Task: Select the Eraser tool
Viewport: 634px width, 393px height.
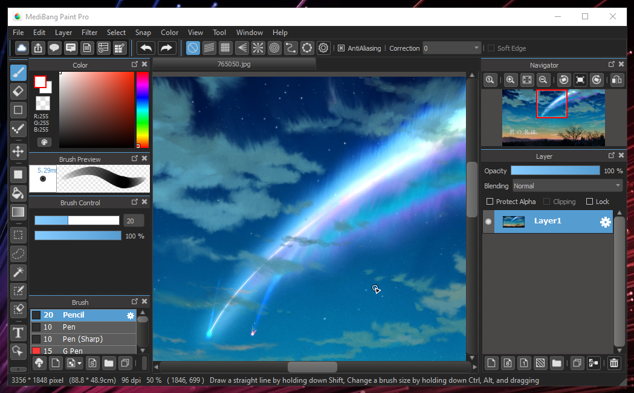Action: coord(18,91)
